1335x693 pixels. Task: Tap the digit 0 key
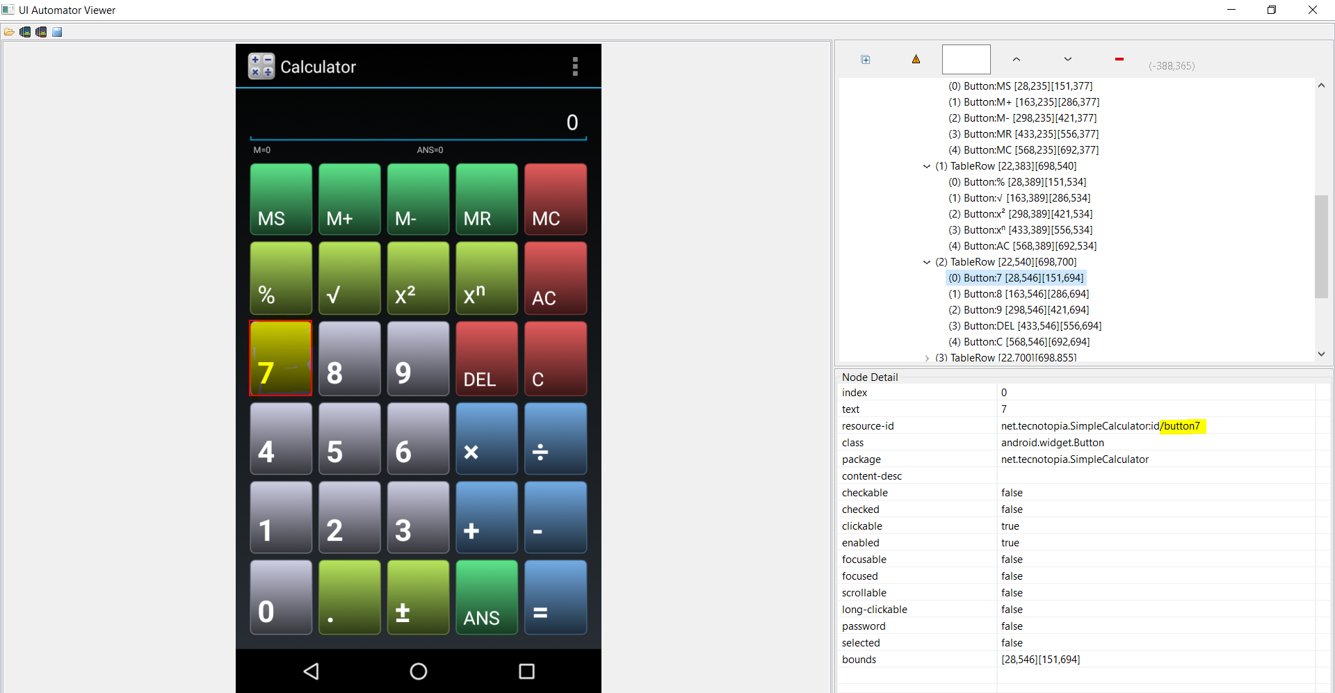click(x=281, y=597)
